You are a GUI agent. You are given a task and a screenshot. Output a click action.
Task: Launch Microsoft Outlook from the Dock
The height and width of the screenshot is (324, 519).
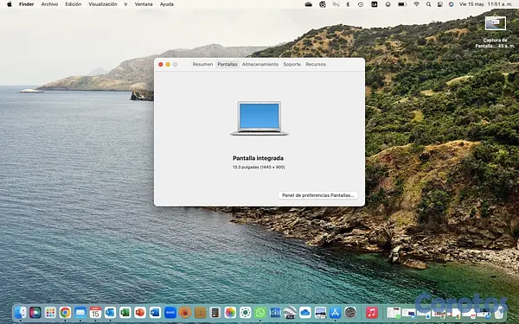110,312
